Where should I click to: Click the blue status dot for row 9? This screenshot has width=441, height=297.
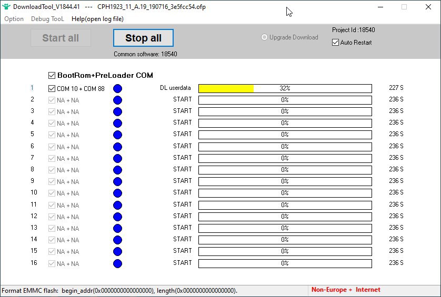(117, 181)
